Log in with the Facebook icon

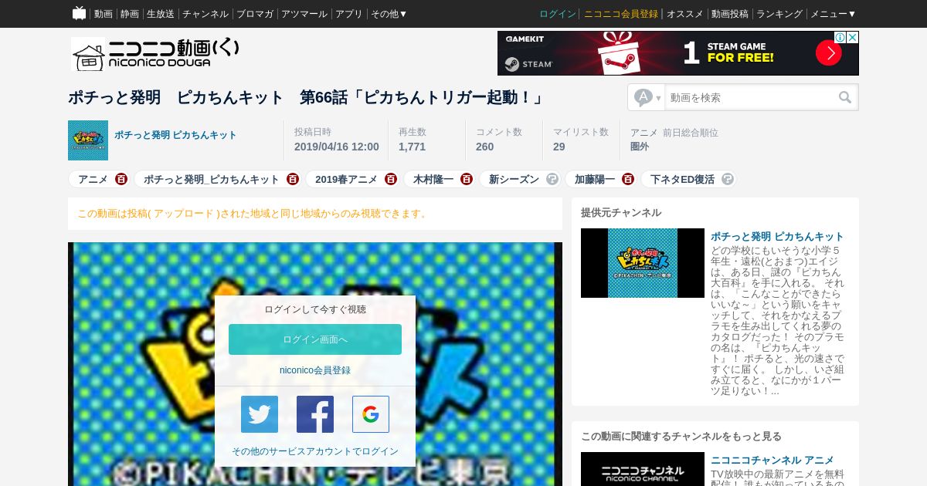pos(315,414)
